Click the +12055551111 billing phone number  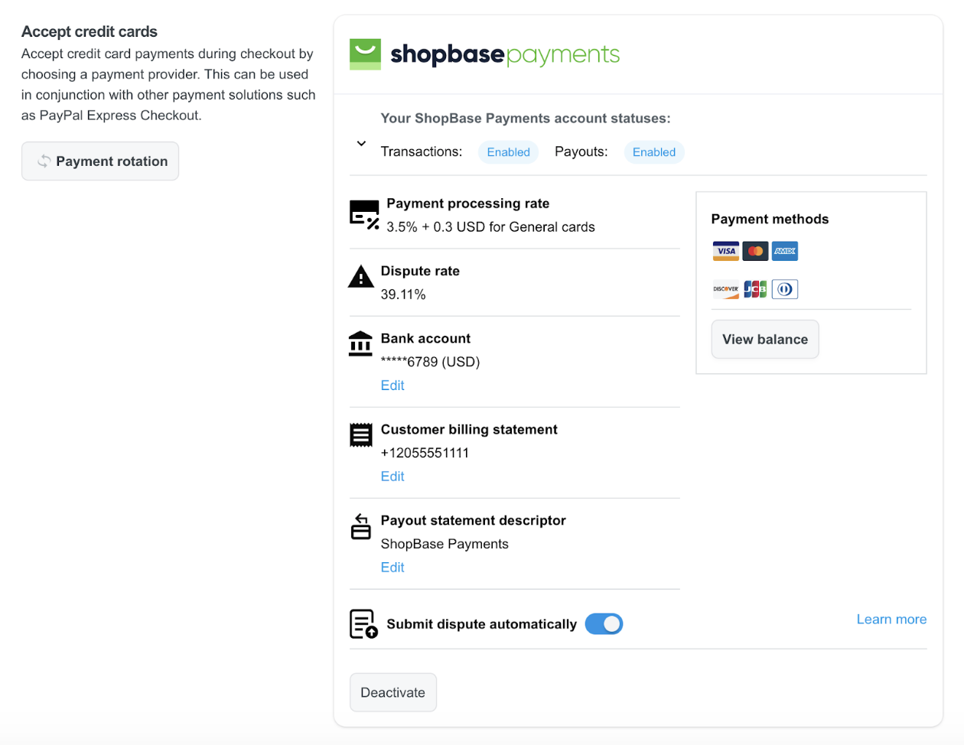tap(425, 453)
